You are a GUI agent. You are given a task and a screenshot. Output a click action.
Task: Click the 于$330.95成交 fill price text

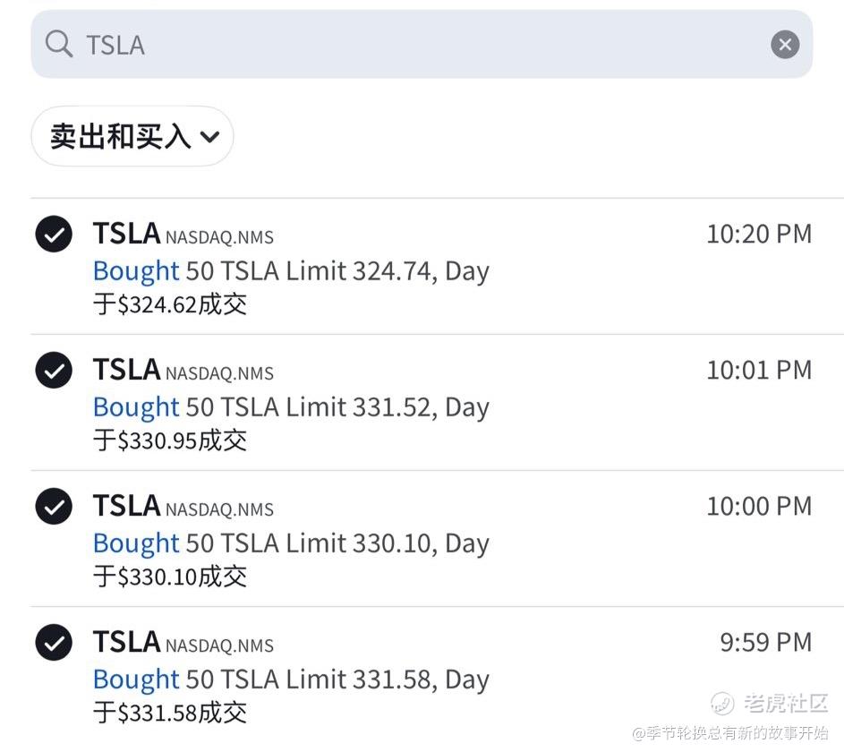(x=170, y=440)
